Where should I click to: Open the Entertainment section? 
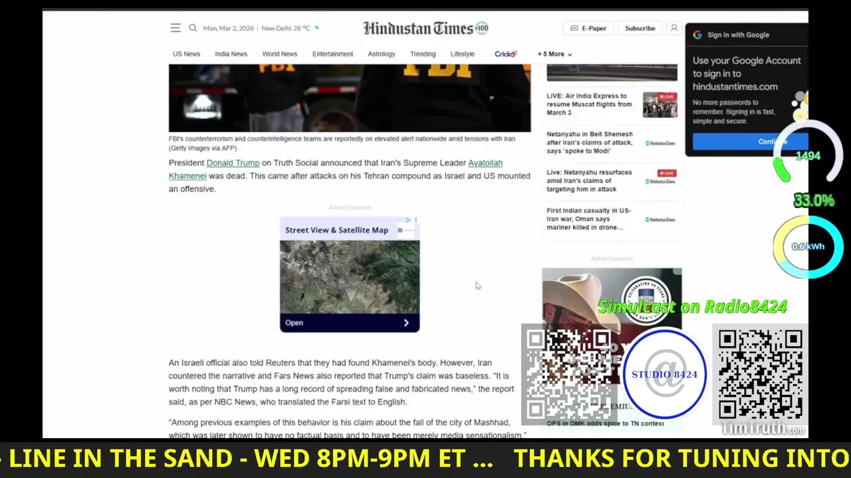(332, 54)
